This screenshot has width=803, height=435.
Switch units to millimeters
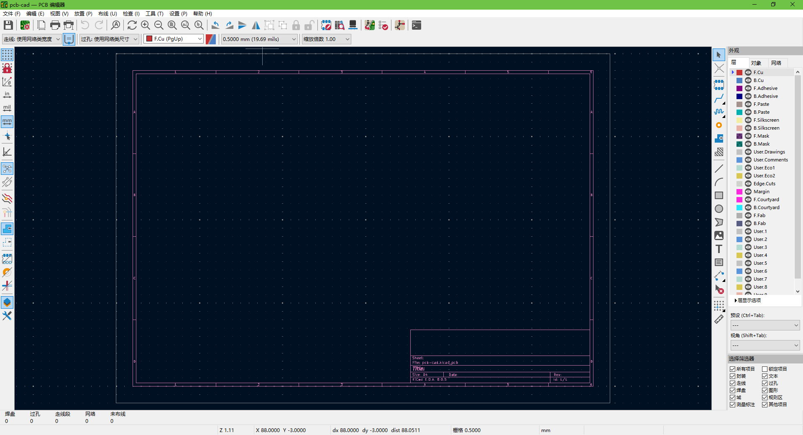(x=7, y=122)
